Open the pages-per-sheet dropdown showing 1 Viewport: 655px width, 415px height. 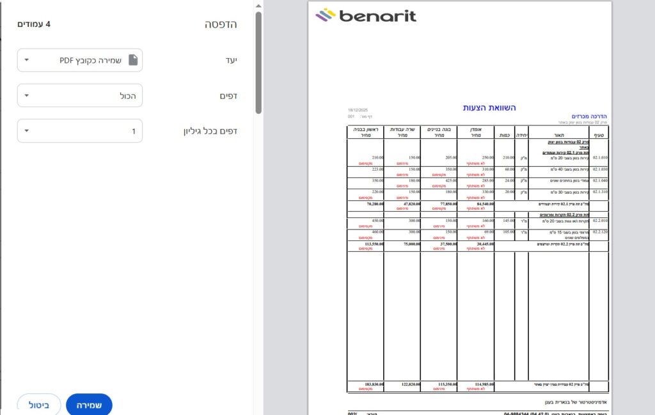pyautogui.click(x=80, y=131)
